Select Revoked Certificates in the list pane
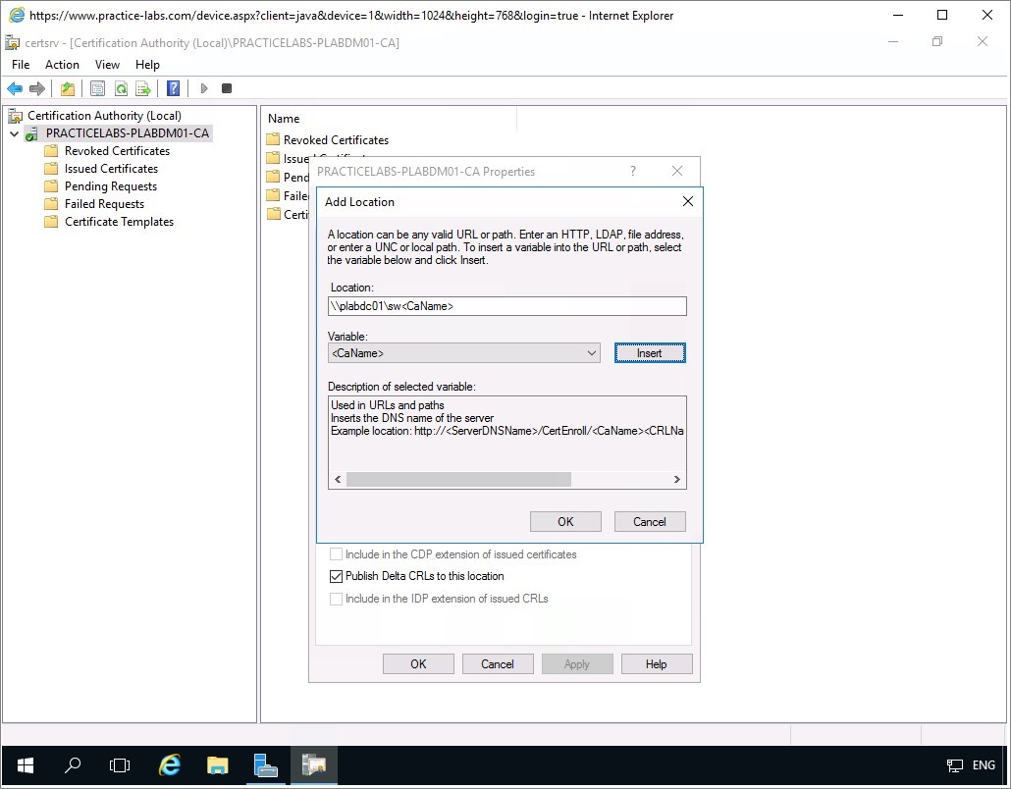Viewport: 1011px width, 789px height. coord(336,140)
